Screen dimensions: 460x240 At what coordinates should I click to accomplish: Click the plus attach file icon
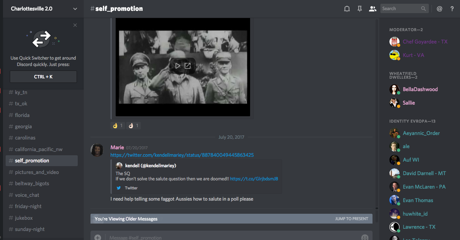click(98, 237)
